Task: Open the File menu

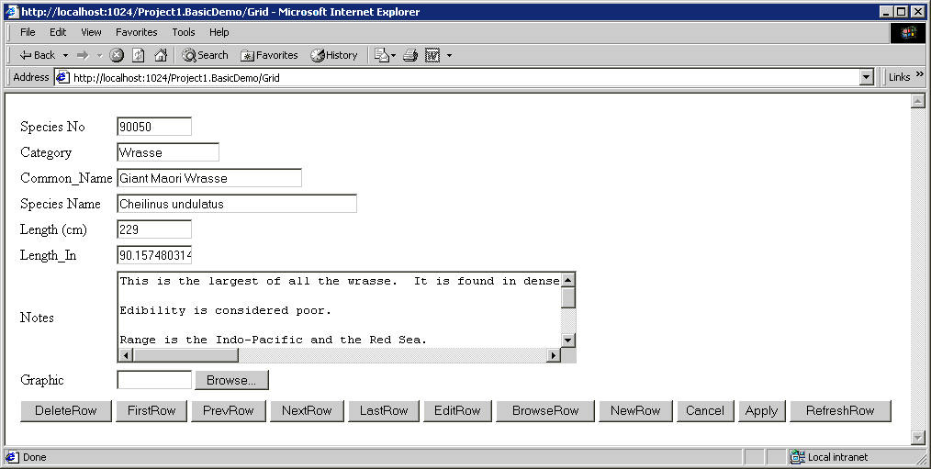Action: [28, 32]
